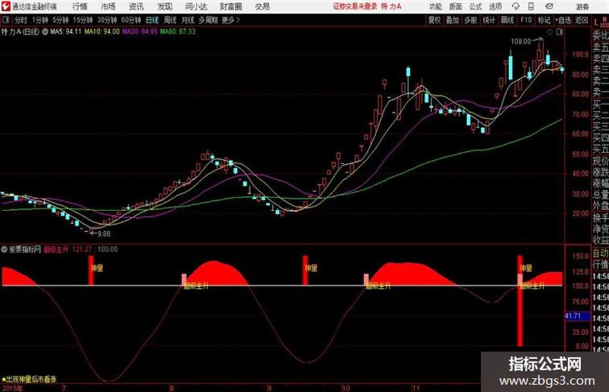The height and width of the screenshot is (392, 609).
Task: Switch to the 多周期 tab
Action: pyautogui.click(x=208, y=20)
